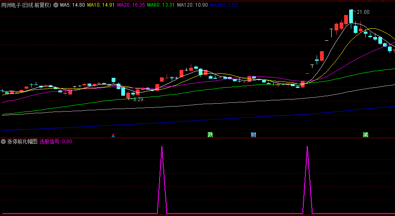395x216 pixels.
Task: Select the MA60: 13.31 label
Action: coord(161,5)
